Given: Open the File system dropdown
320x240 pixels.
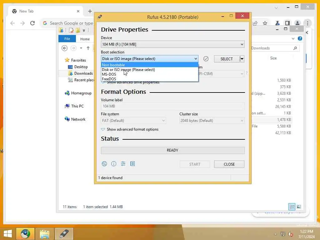Looking at the screenshot, I should coord(133,121).
